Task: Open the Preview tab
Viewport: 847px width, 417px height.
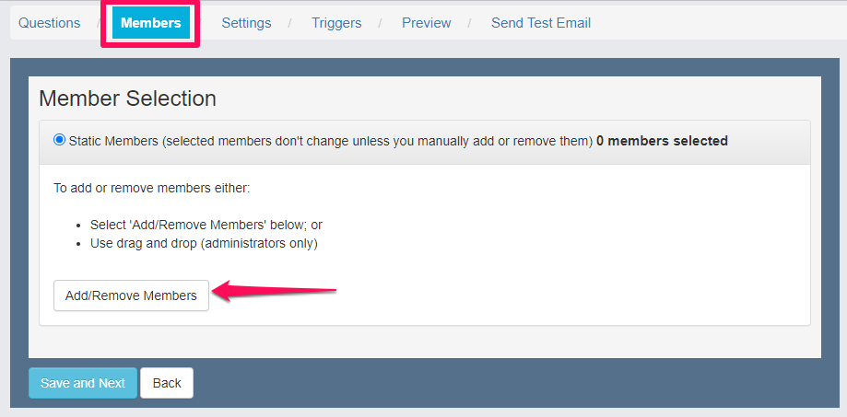Action: (426, 23)
